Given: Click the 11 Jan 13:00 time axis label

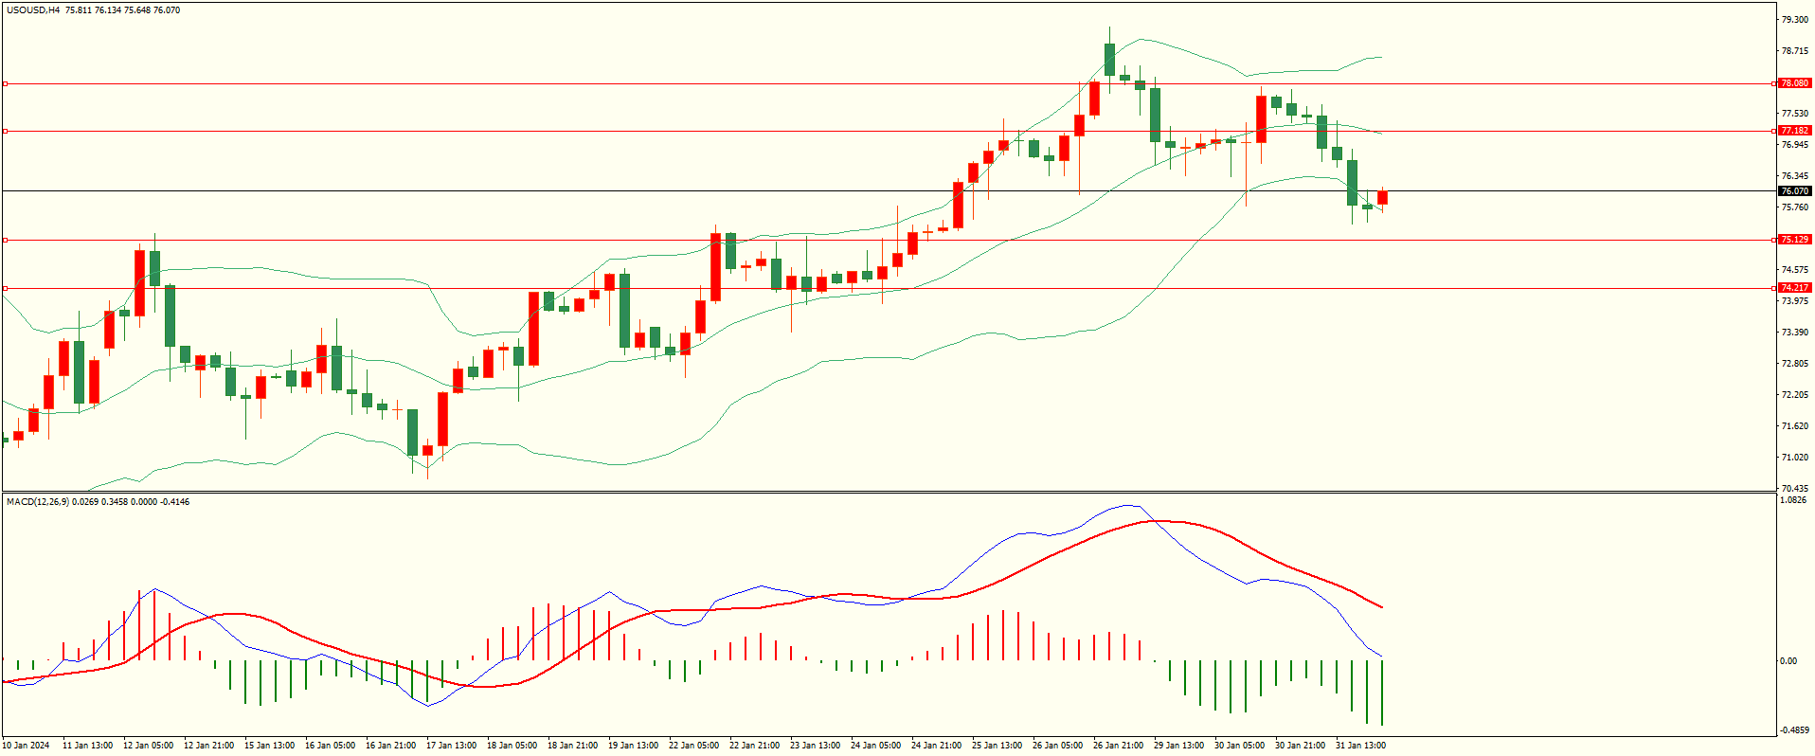Looking at the screenshot, I should (88, 746).
